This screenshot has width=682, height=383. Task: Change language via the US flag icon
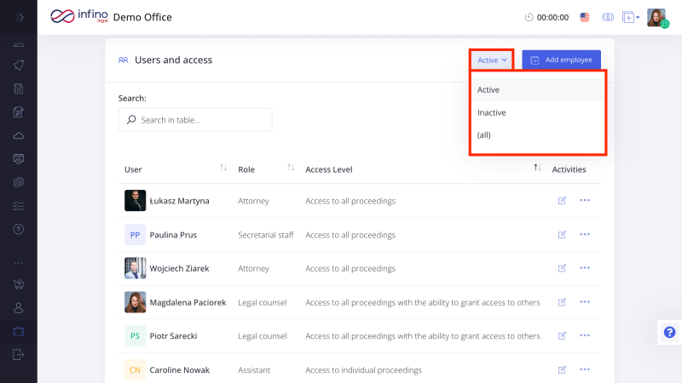coord(585,17)
